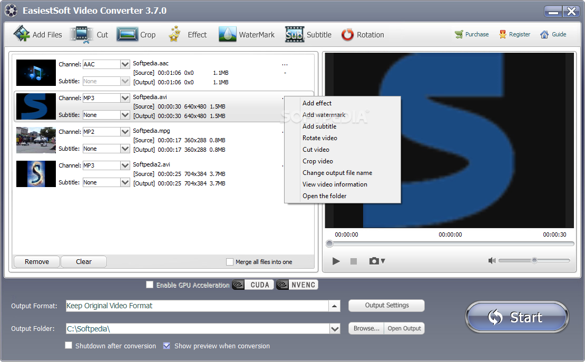
Task: Open Channel dropdown for Softpedia2.avi
Action: 125,165
